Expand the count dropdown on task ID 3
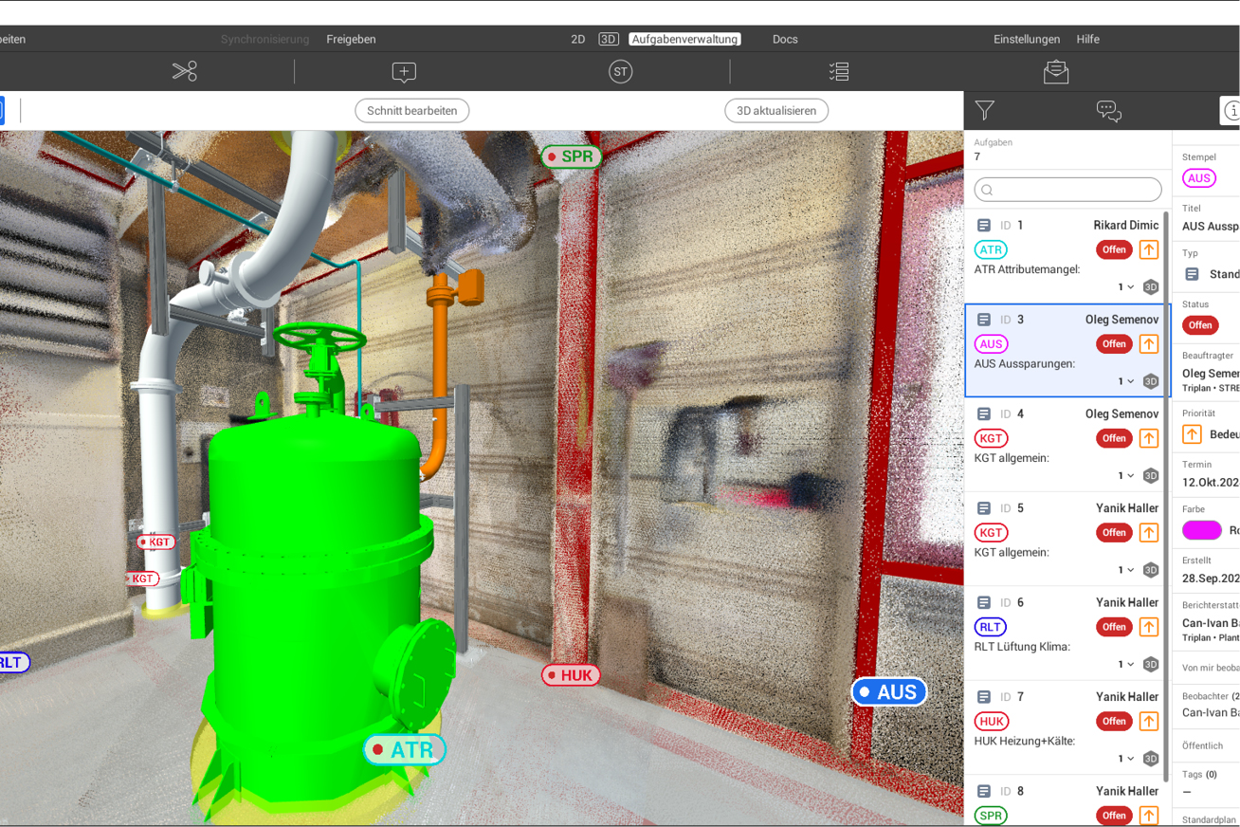Viewport: 1240px width, 827px height. pyautogui.click(x=1125, y=381)
